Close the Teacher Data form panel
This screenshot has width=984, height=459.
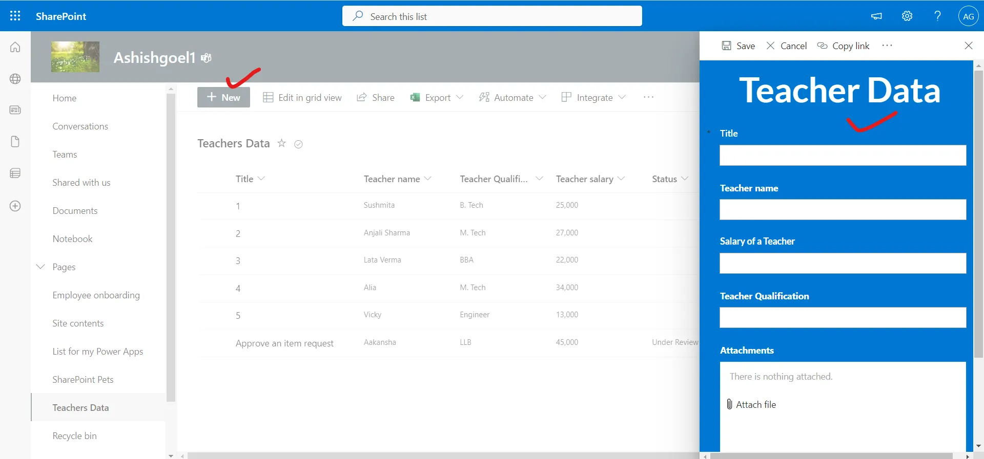[x=969, y=46]
